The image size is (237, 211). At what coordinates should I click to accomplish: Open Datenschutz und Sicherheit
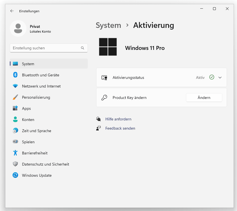pyautogui.click(x=49, y=164)
